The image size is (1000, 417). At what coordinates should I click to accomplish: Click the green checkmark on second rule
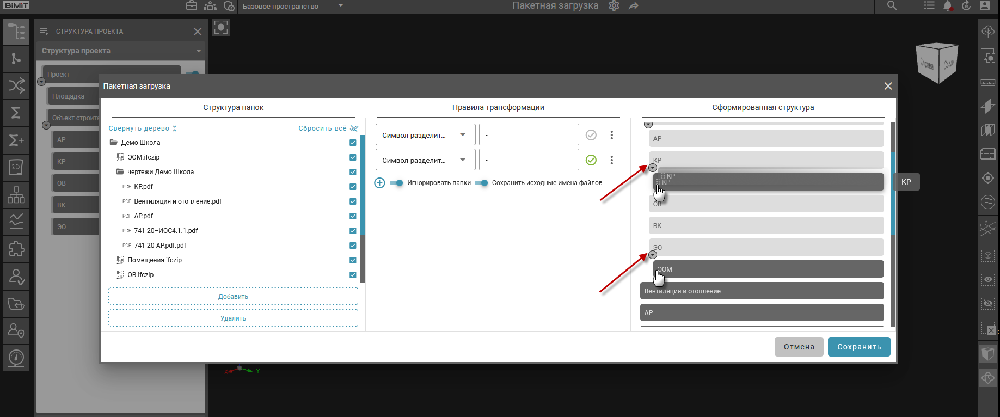click(591, 160)
